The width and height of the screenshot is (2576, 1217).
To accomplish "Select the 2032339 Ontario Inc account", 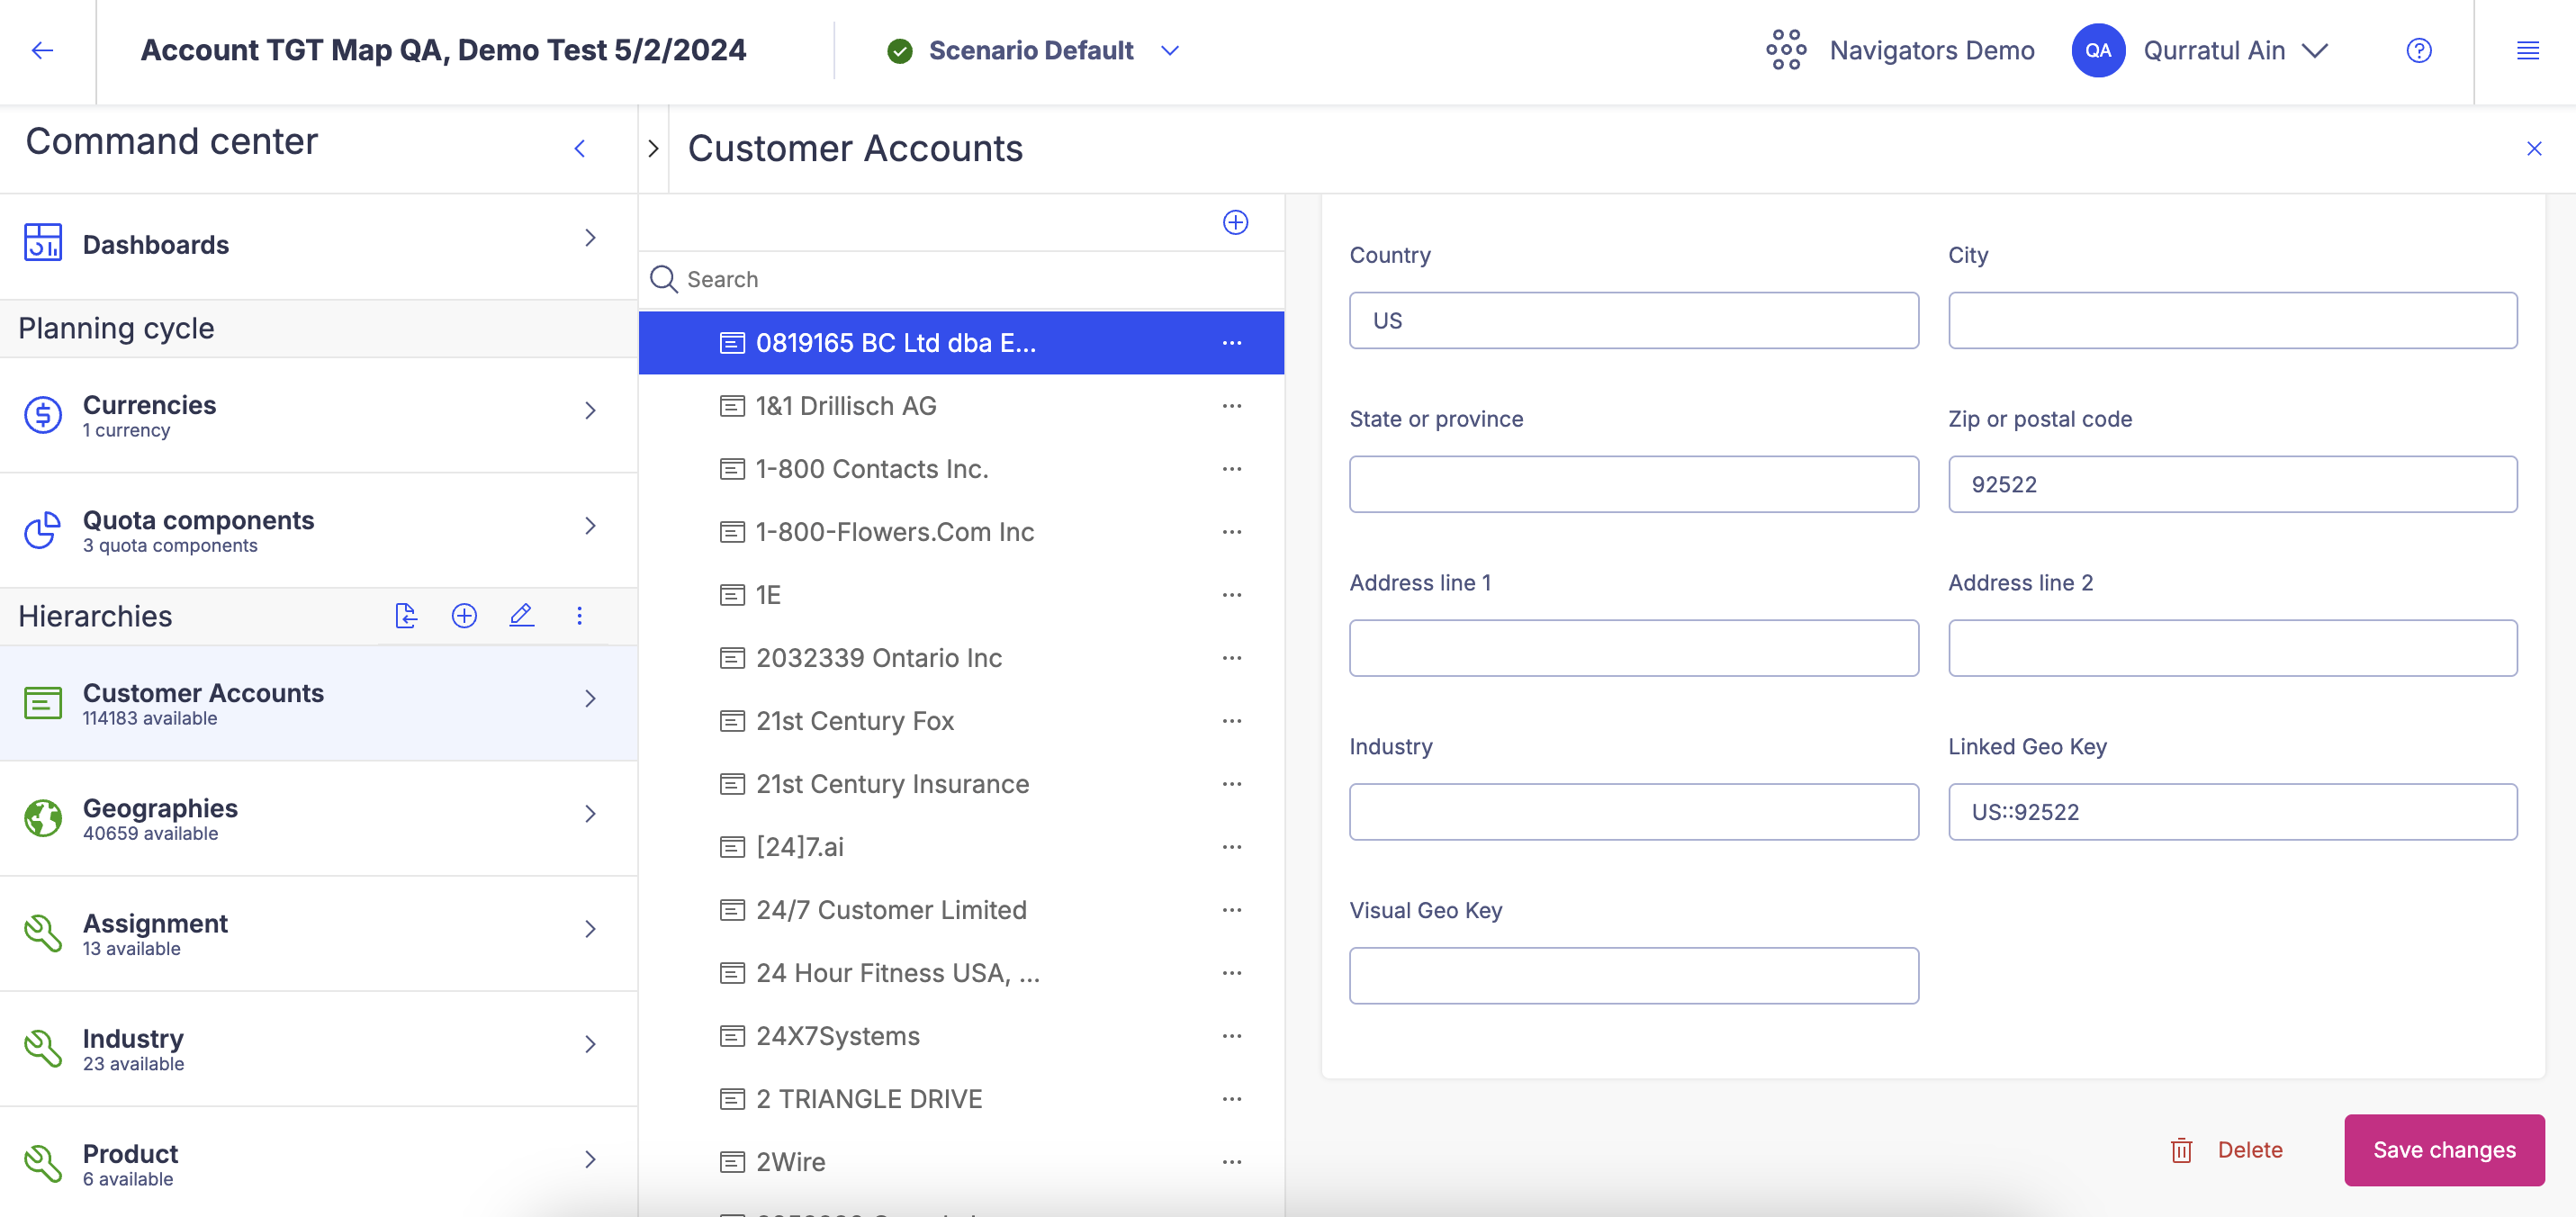I will tap(961, 658).
